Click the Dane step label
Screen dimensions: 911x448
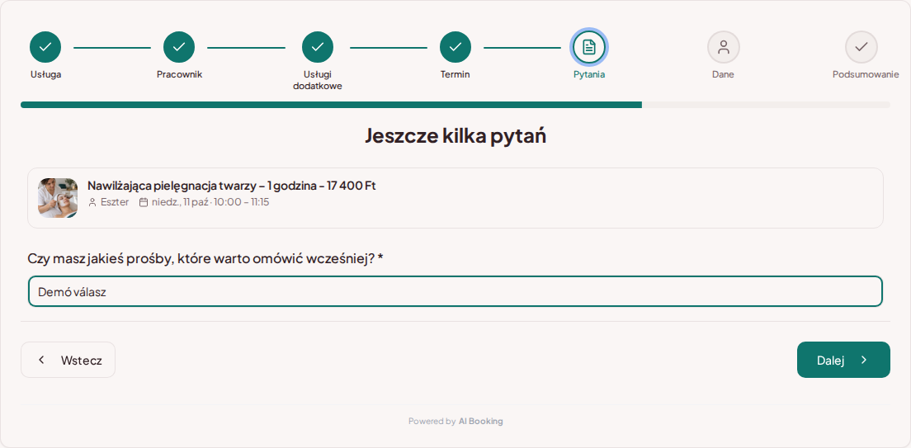pos(724,74)
